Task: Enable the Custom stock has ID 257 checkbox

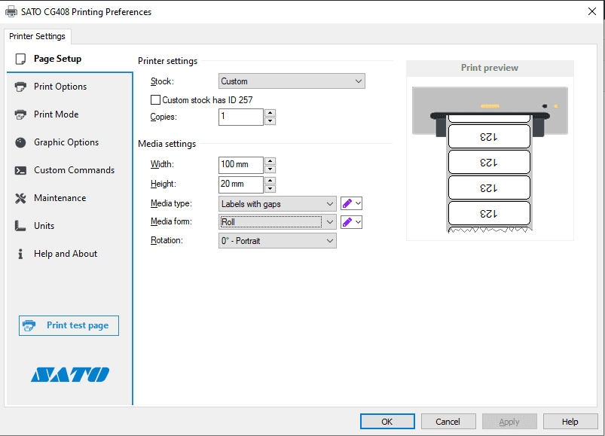Action: (x=155, y=99)
